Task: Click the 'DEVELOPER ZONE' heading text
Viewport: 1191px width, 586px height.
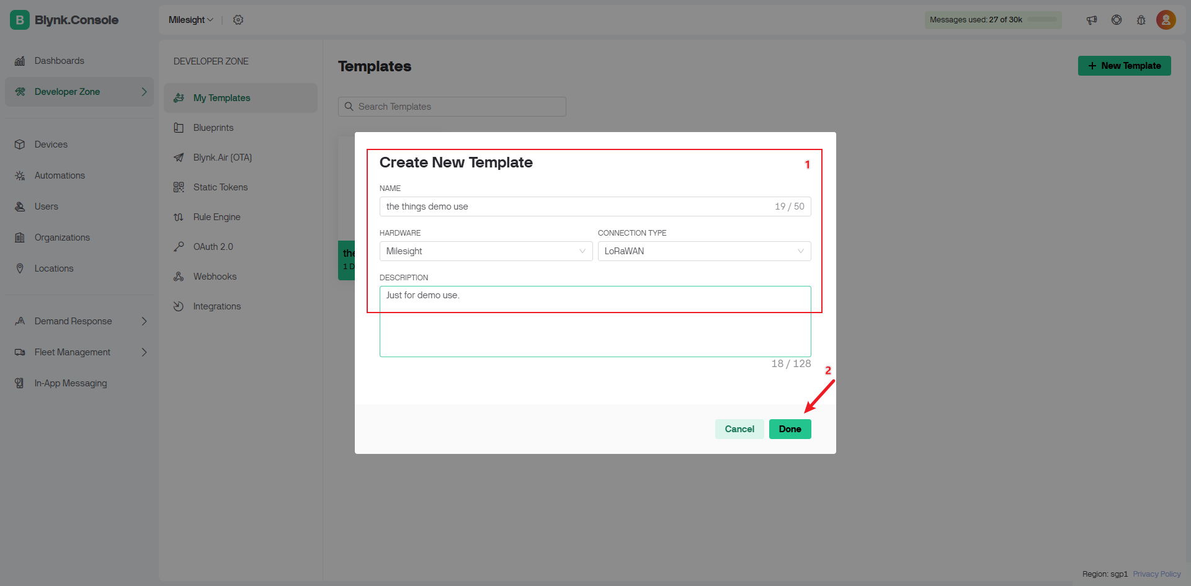Action: [x=211, y=61]
